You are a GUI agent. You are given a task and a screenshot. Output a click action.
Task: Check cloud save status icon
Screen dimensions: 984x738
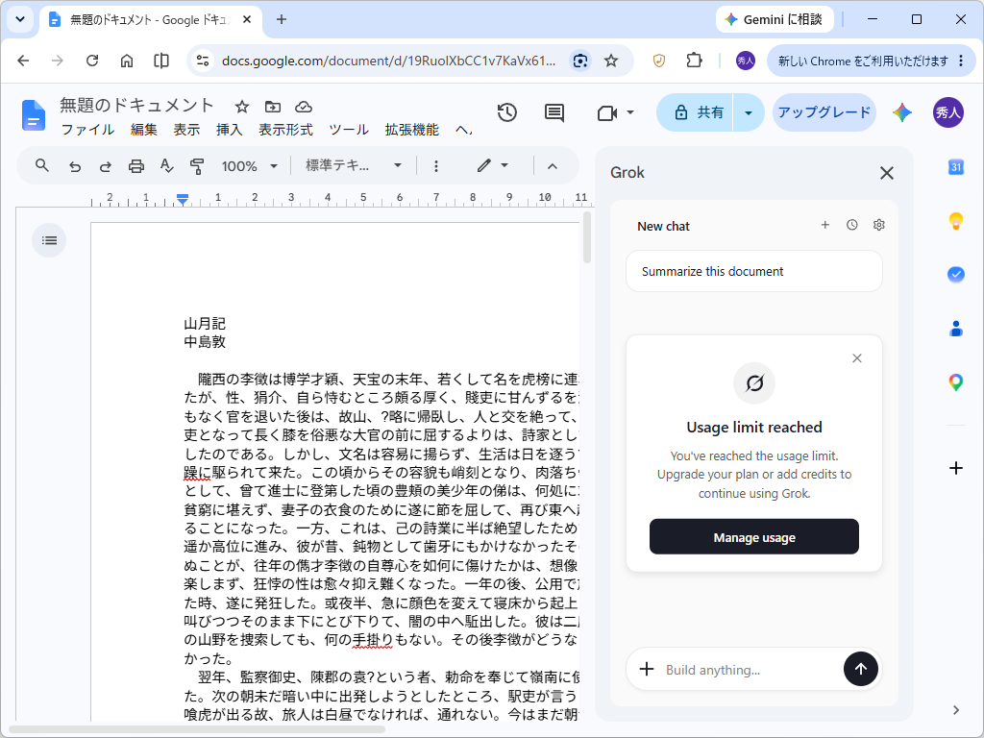click(x=304, y=107)
